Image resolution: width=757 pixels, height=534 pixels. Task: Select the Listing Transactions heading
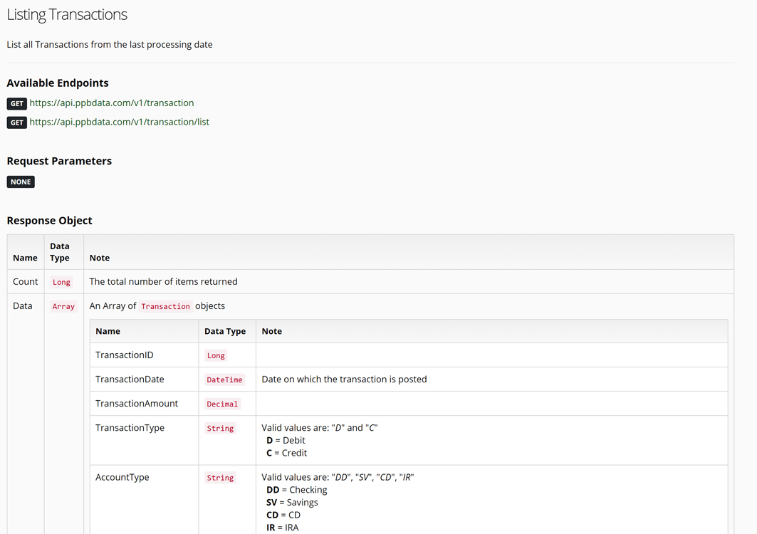[x=67, y=14]
